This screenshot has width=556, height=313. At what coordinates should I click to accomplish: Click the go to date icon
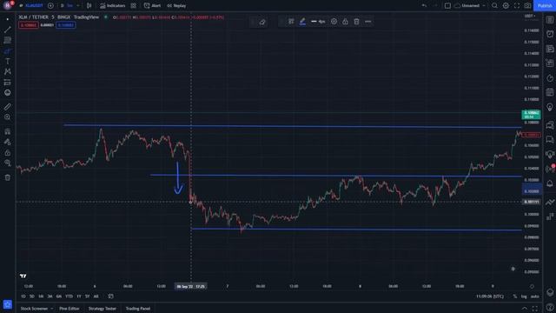[x=111, y=296]
